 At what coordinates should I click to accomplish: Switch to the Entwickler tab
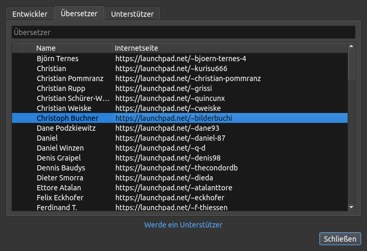[30, 14]
